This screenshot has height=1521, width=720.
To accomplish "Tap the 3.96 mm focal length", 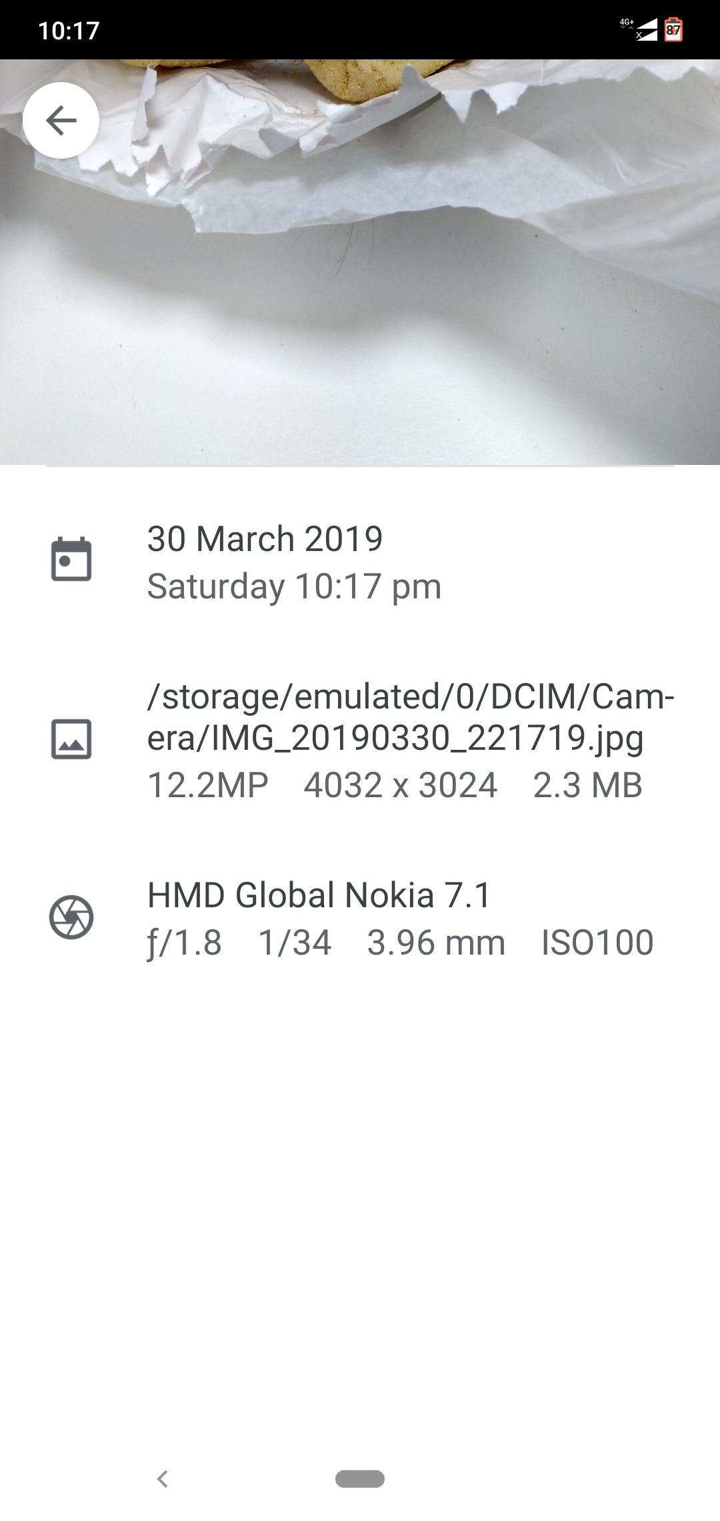I will (436, 943).
